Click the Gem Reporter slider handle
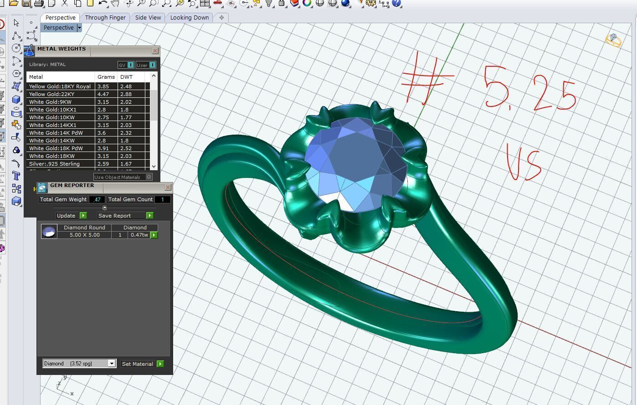The height and width of the screenshot is (405, 637). (104, 208)
